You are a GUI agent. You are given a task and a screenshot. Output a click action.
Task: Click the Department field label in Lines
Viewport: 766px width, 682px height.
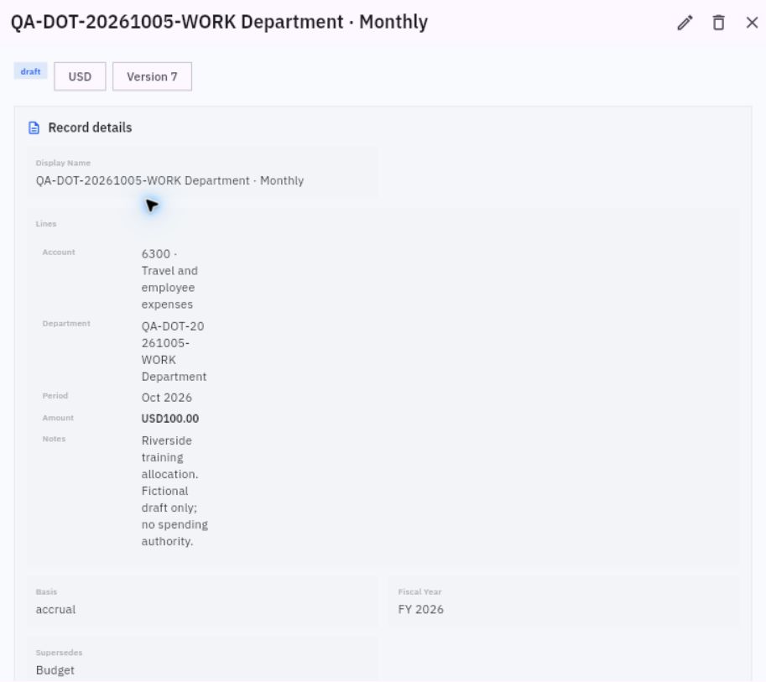(66, 324)
